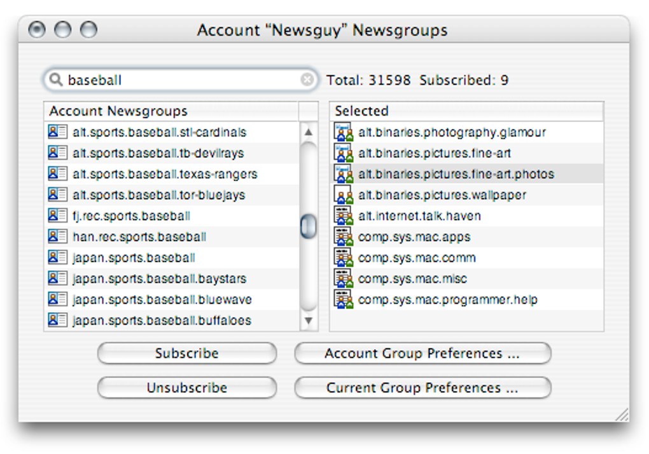
Task: Click subscribed group icon for comp.sys.mac.programmer.help
Action: point(344,299)
